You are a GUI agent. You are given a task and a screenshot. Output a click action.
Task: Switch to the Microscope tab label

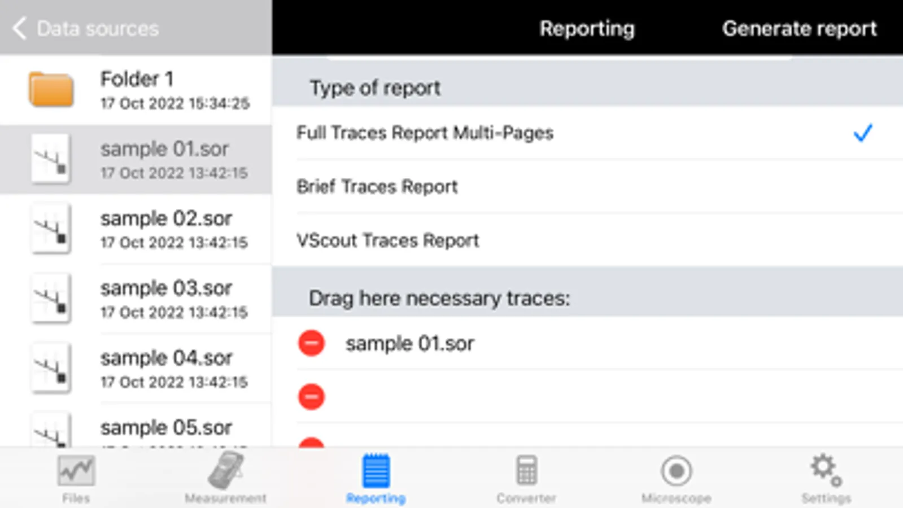pos(676,498)
